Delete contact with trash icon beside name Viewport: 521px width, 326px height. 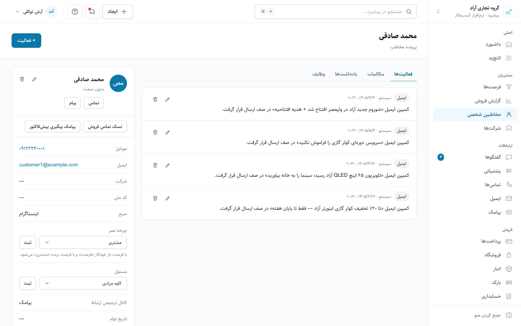click(22, 79)
